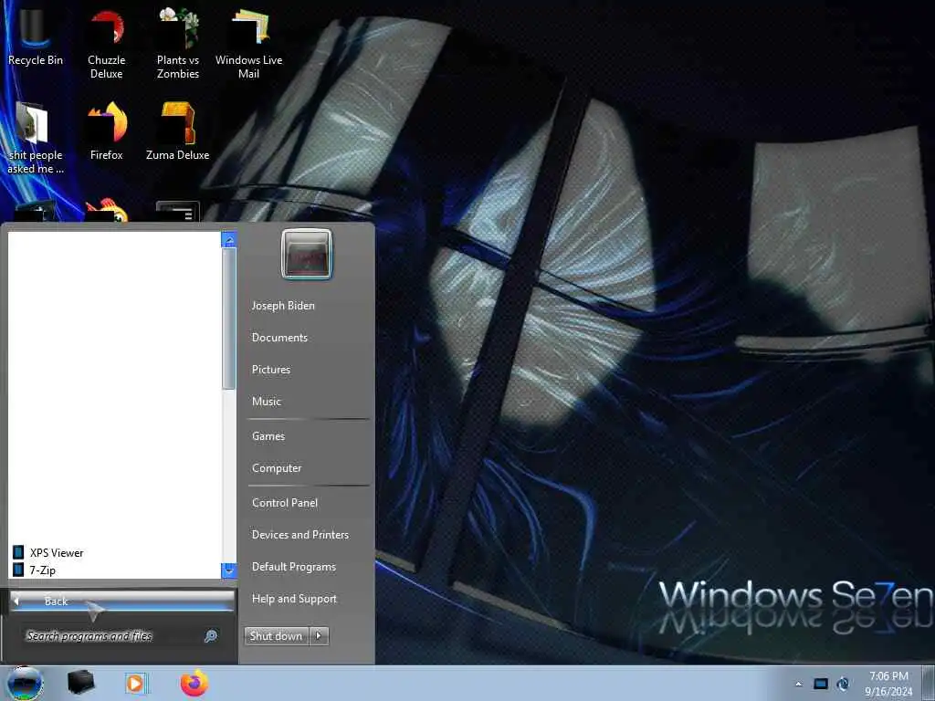Open Computer from the Start menu
935x701 pixels.
coord(277,468)
